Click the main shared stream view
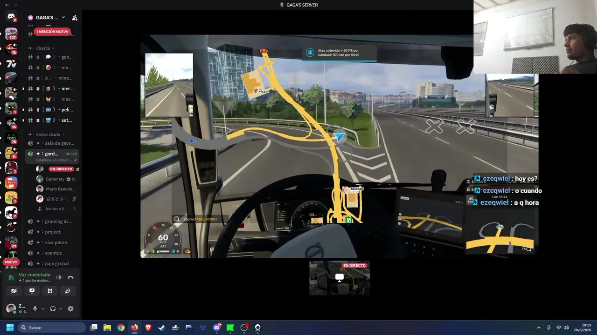 click(x=340, y=147)
